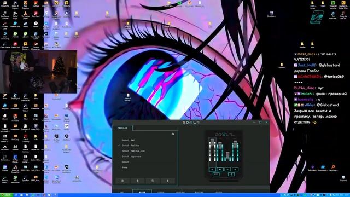The width and height of the screenshot is (350, 197).
Task: Open the LIGHTING tab in GoXLR
Action: pyautogui.click(x=180, y=192)
